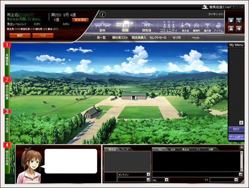Select the 馬主会 chat tab
The height and width of the screenshot is (188, 249).
(185, 149)
